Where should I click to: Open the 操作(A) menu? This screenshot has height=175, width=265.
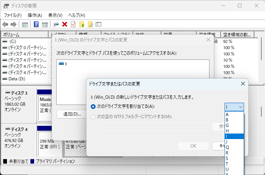click(x=35, y=15)
